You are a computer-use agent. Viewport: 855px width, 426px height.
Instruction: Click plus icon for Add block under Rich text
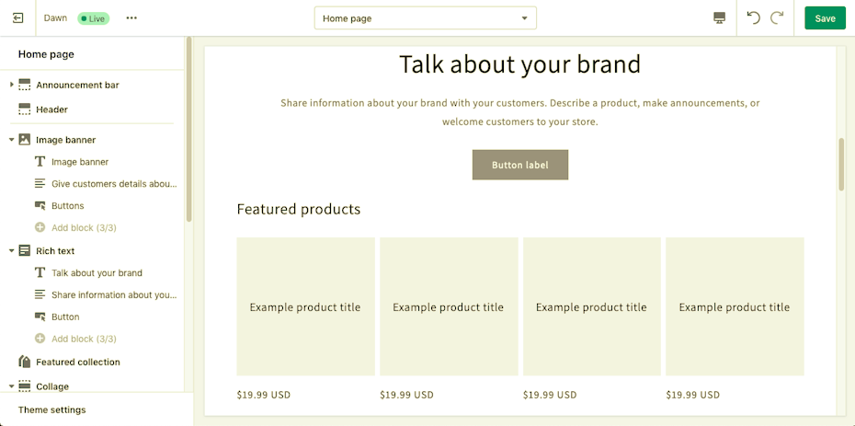[40, 339]
